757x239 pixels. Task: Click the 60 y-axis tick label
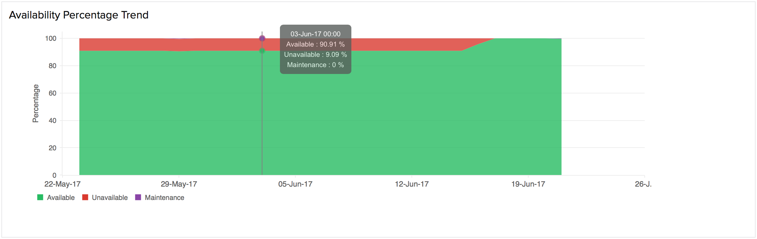(x=53, y=93)
